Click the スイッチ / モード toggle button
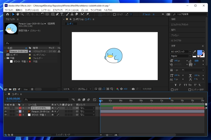 [x=63, y=135]
